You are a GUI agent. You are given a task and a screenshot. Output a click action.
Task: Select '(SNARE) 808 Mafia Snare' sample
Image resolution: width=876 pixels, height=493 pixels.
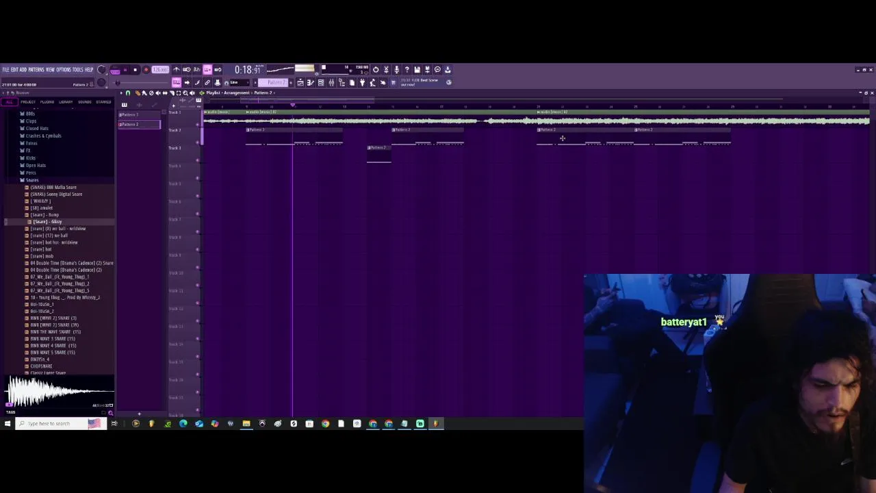tap(53, 187)
